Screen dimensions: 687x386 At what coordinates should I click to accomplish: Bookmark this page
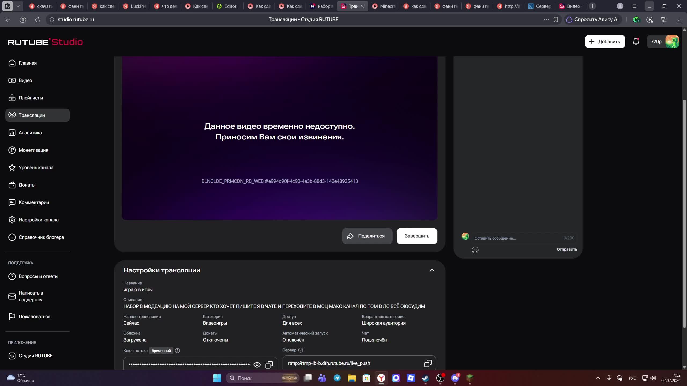click(556, 20)
